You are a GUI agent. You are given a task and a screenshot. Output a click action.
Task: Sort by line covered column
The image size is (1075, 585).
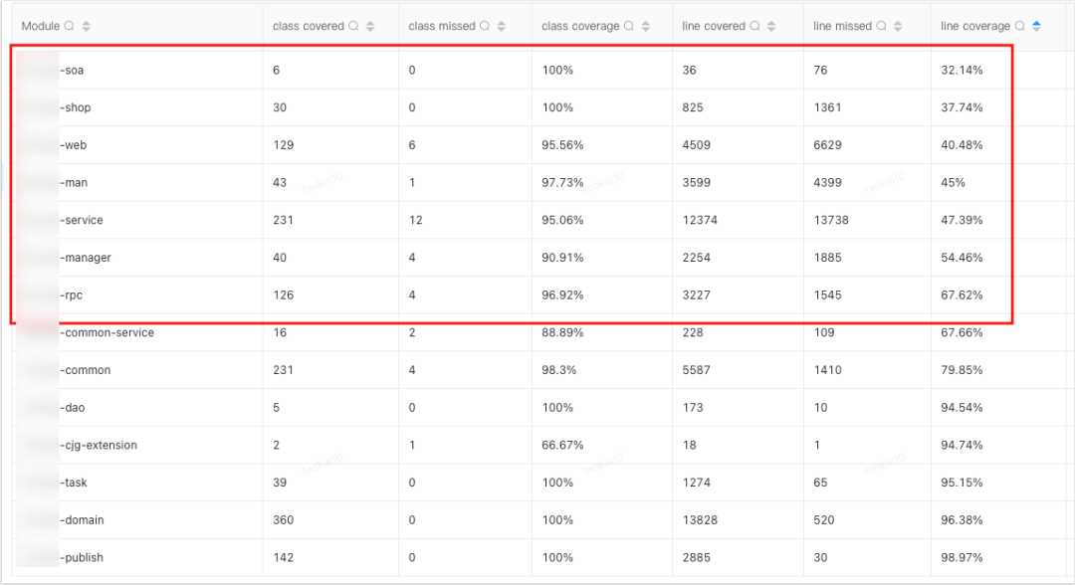point(771,26)
